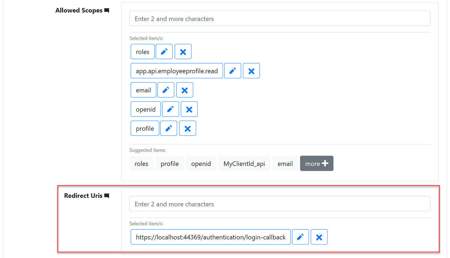450x258 pixels.
Task: Remove the app.api.employeeprofile.read scope
Action: click(x=251, y=71)
